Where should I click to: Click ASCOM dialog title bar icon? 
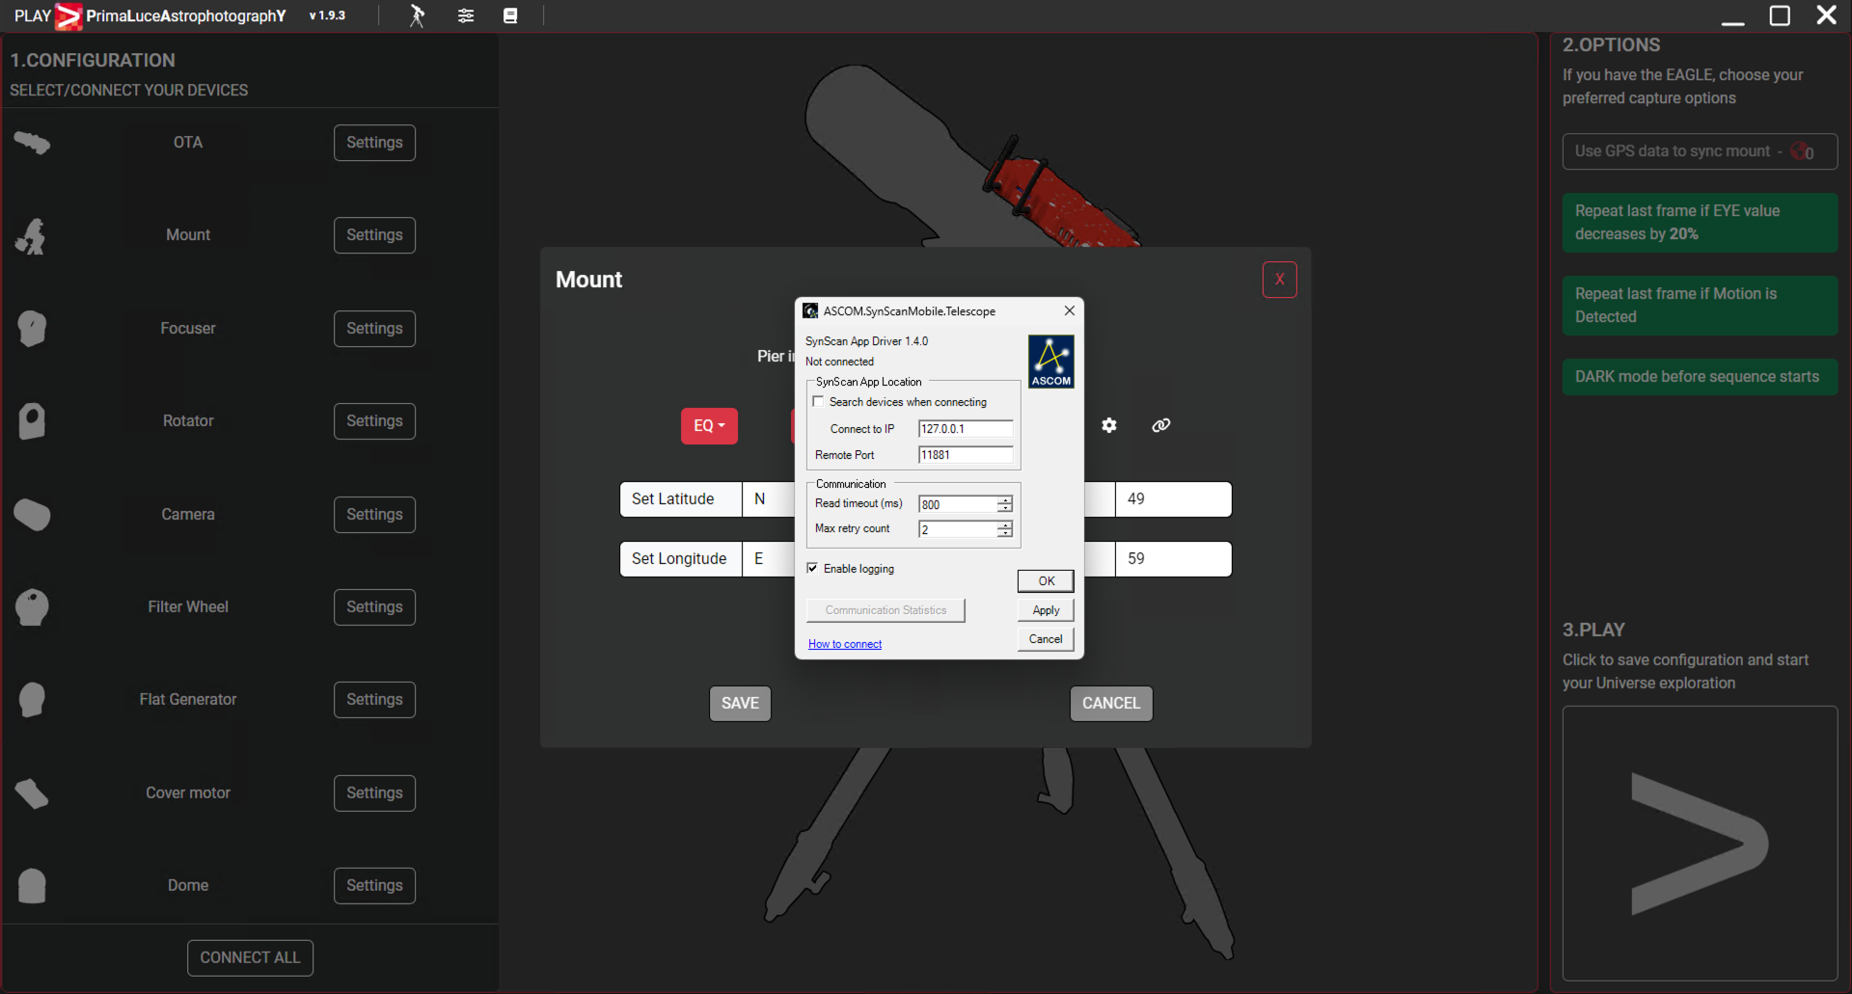click(810, 311)
